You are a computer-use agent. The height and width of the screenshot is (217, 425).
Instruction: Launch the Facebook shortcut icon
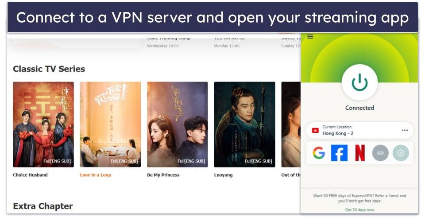tap(339, 153)
